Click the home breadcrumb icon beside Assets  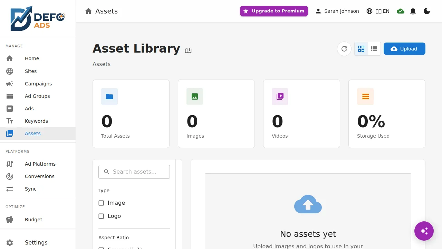click(x=88, y=11)
